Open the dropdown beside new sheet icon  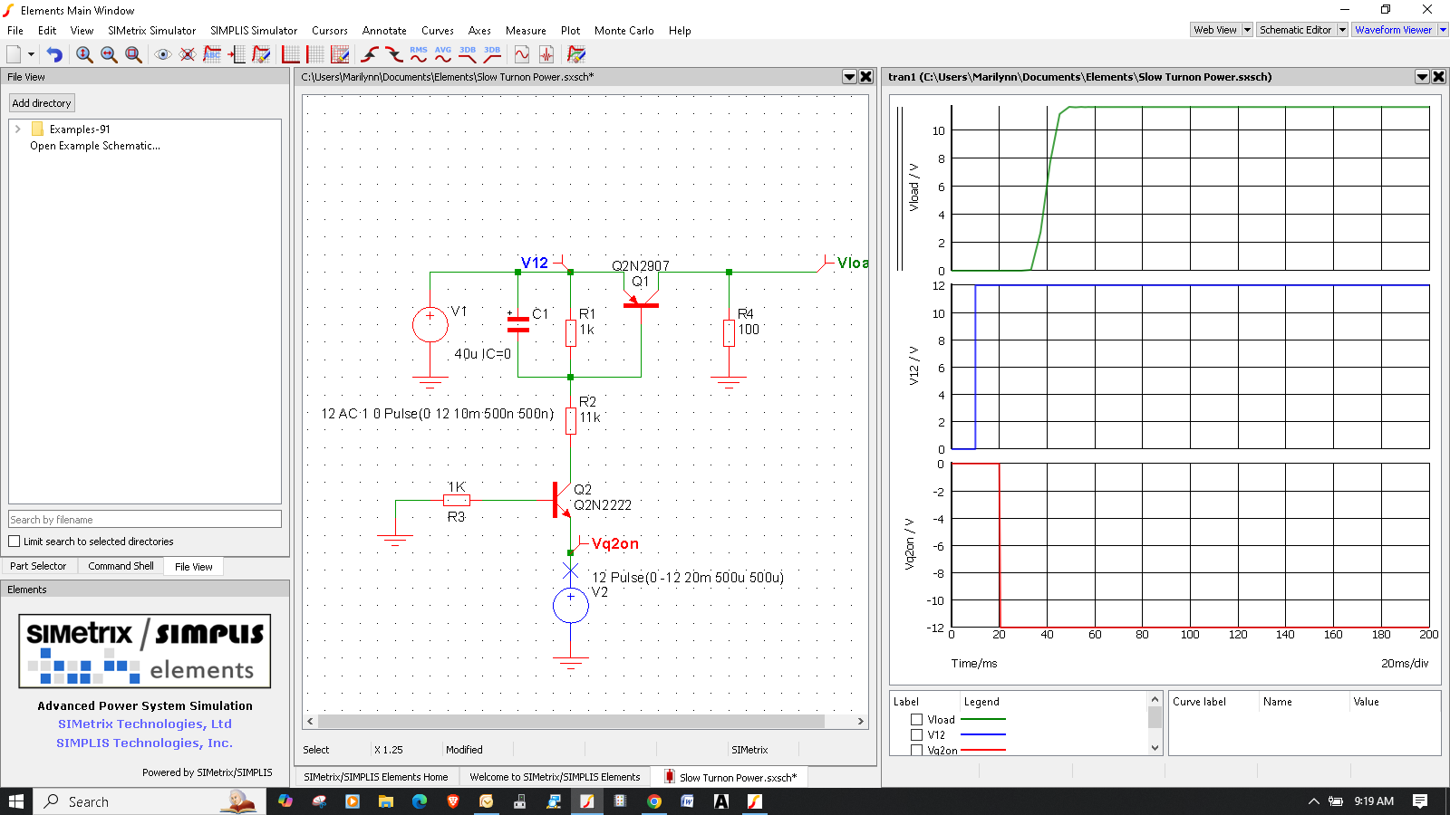[31, 54]
